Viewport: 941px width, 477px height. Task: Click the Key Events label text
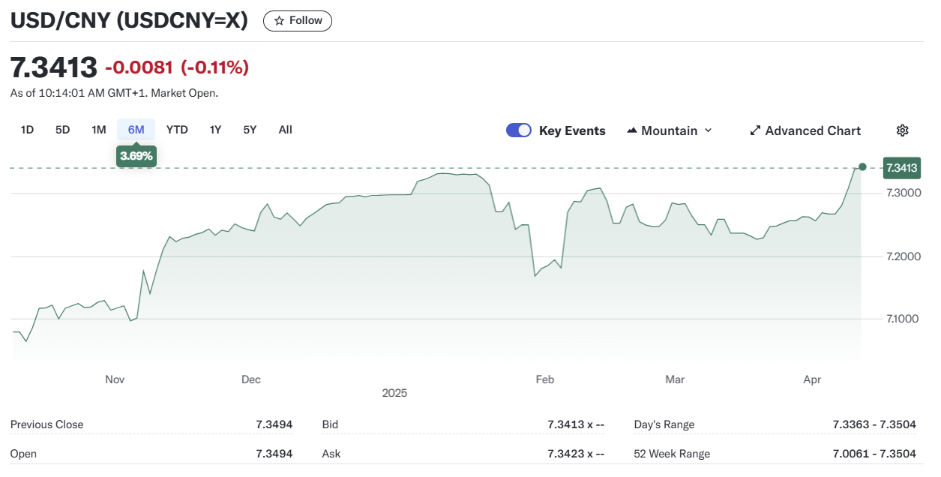[x=572, y=130]
